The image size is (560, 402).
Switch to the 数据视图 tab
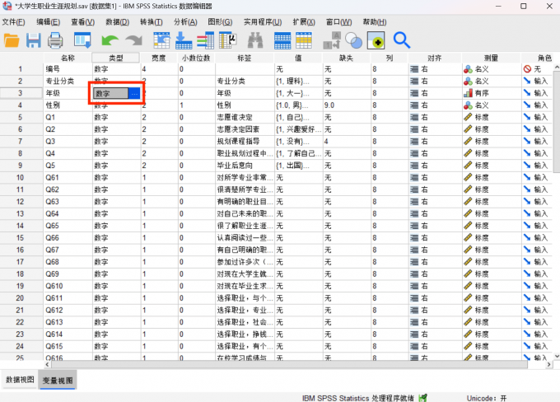pos(20,380)
